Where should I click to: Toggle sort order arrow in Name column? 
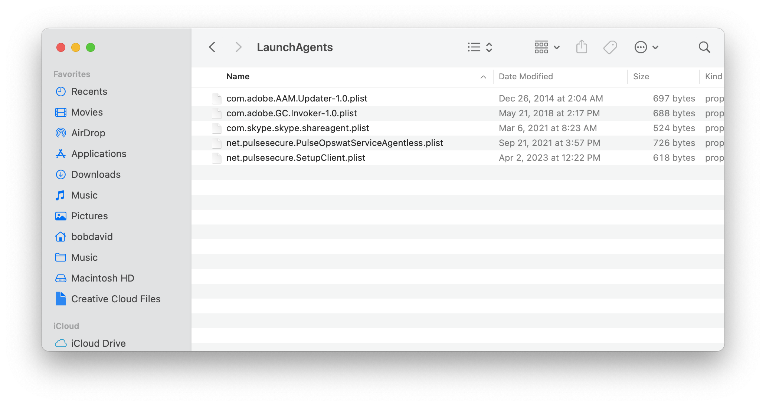483,77
